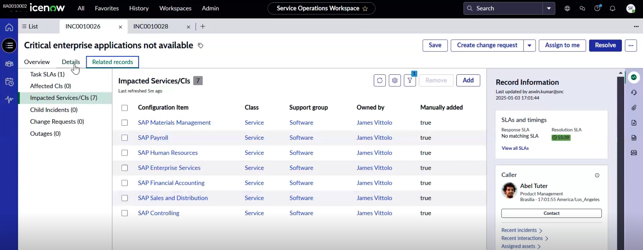Go to Home icon in left sidebar

[x=9, y=27]
